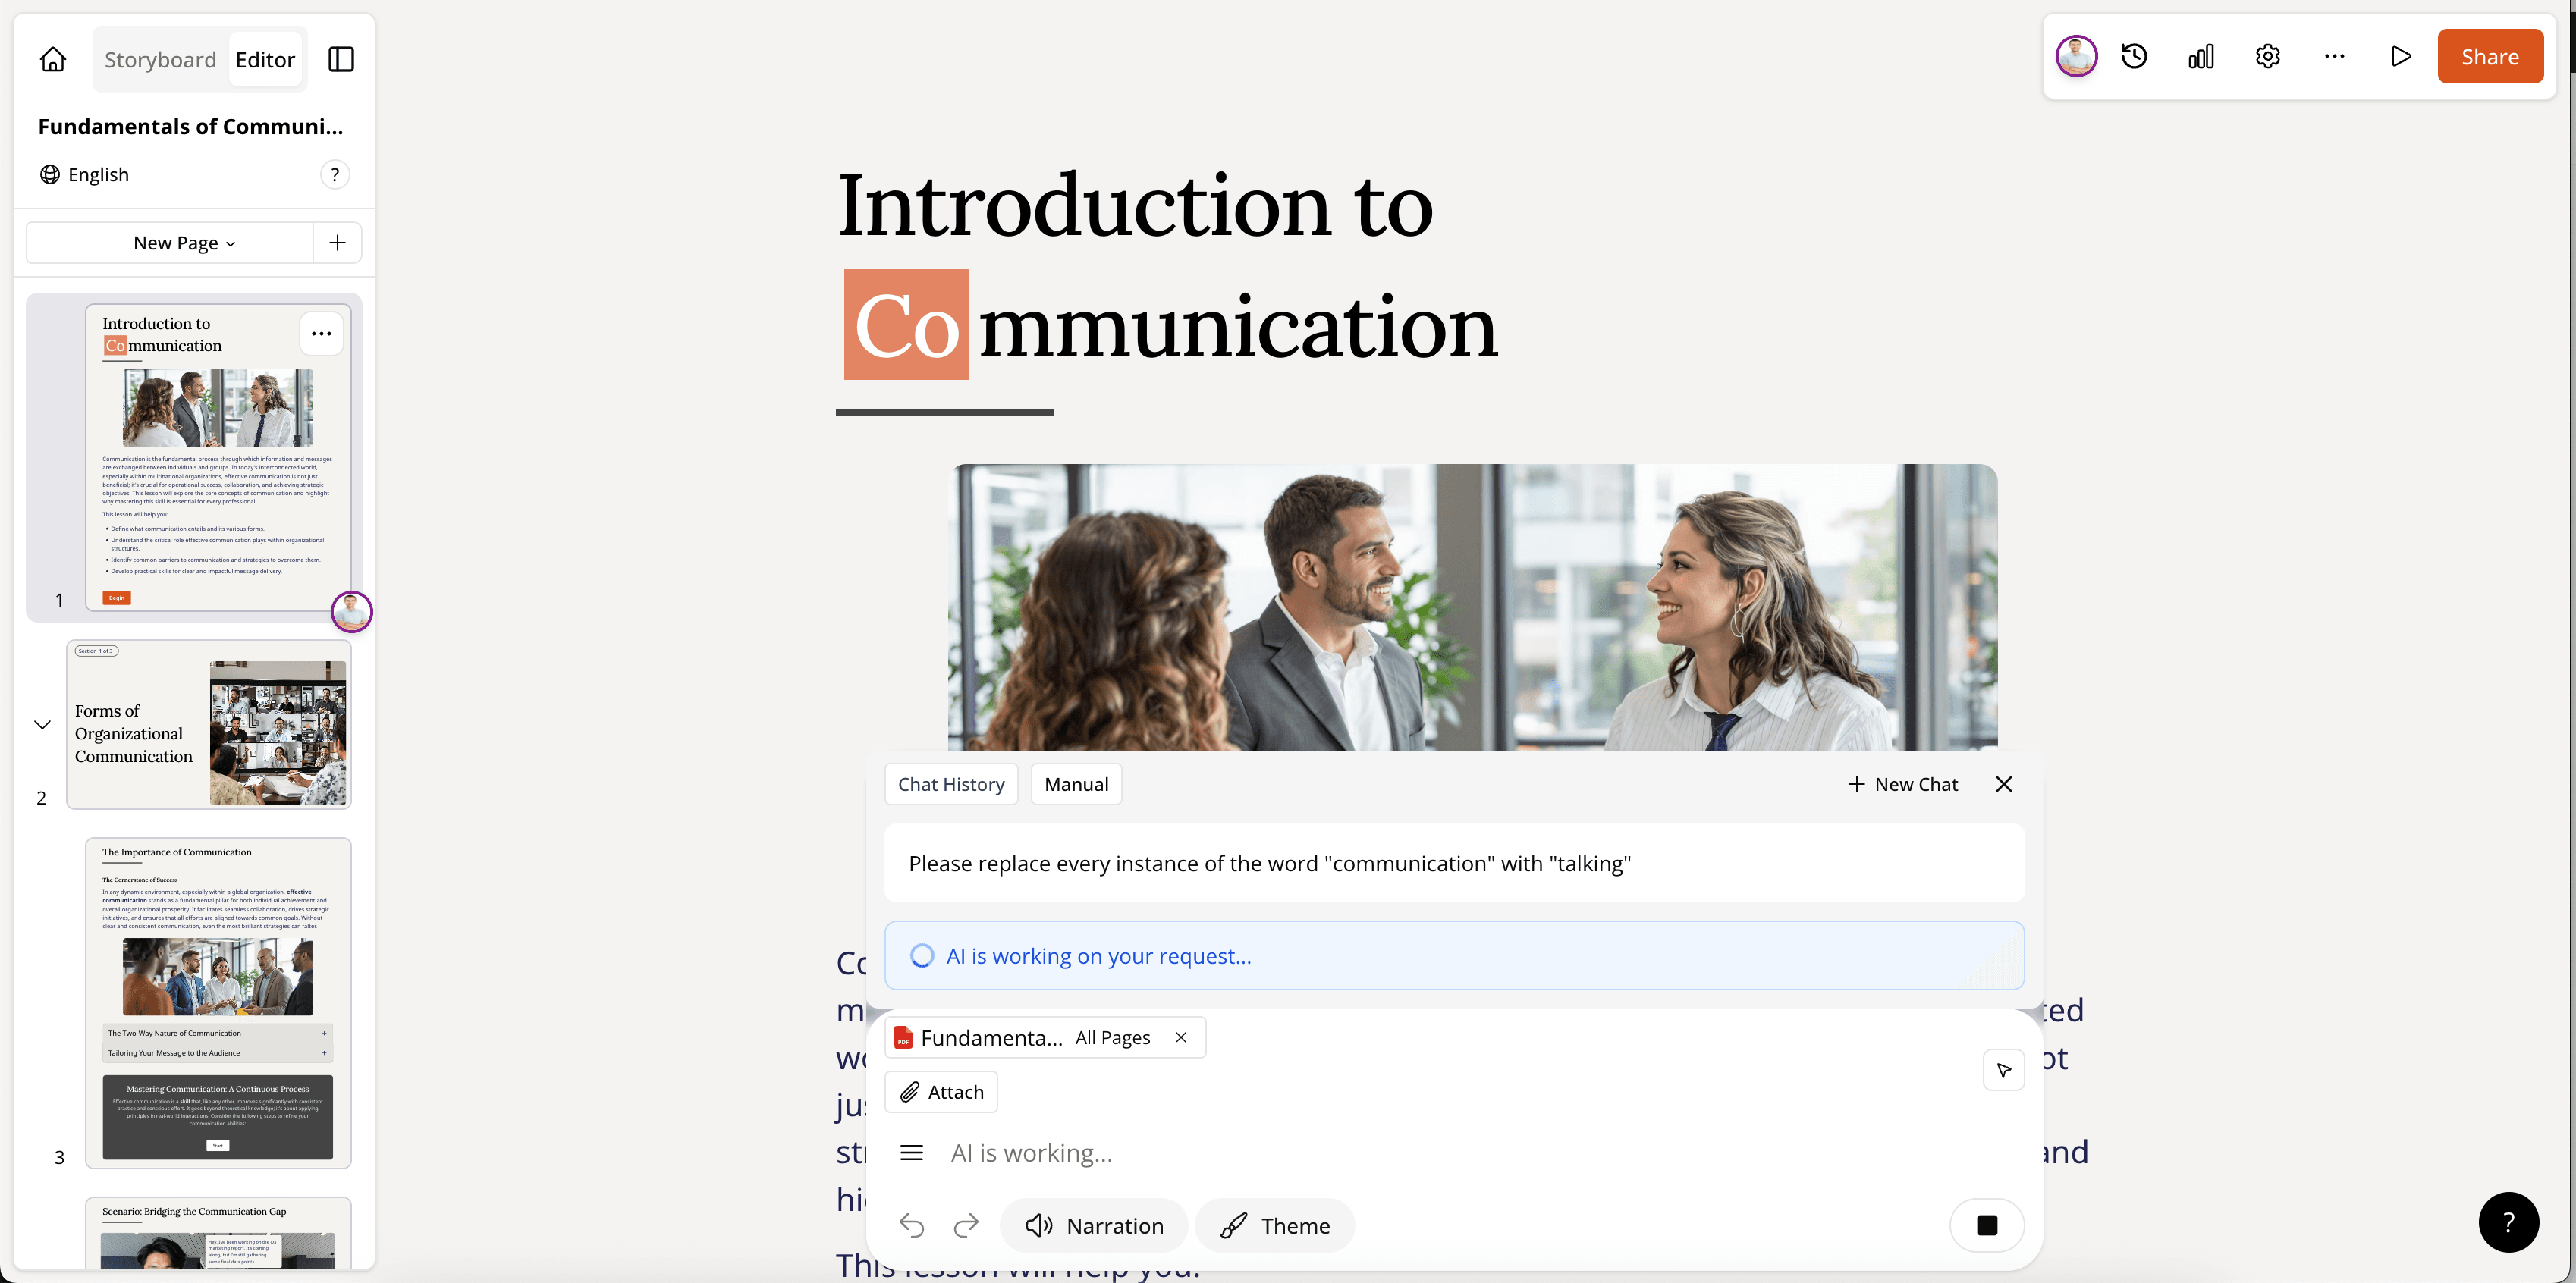Collapse section 2 with the chevron
Image resolution: width=2576 pixels, height=1283 pixels.
click(42, 724)
